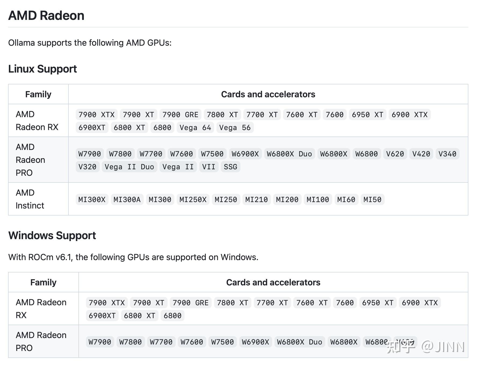This screenshot has width=477, height=366.
Task: Click the Family header in Linux table
Action: point(38,94)
